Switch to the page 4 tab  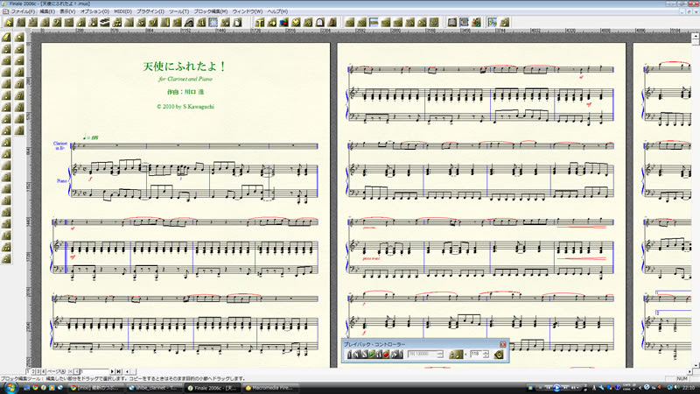coord(43,371)
